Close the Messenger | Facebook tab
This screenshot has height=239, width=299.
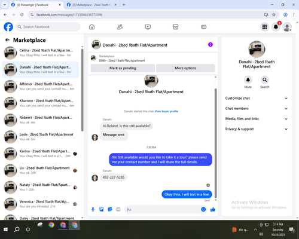coord(60,5)
